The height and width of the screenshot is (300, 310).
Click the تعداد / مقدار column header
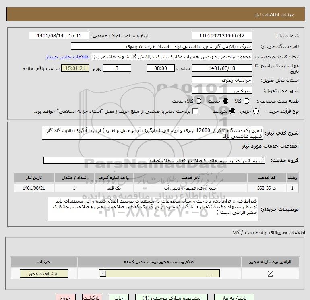[x=74, y=178]
